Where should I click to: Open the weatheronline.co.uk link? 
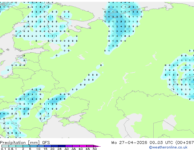(168, 147)
